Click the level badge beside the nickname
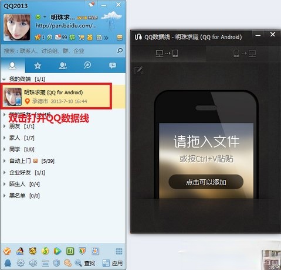The height and width of the screenshot is (270, 281). click(82, 18)
